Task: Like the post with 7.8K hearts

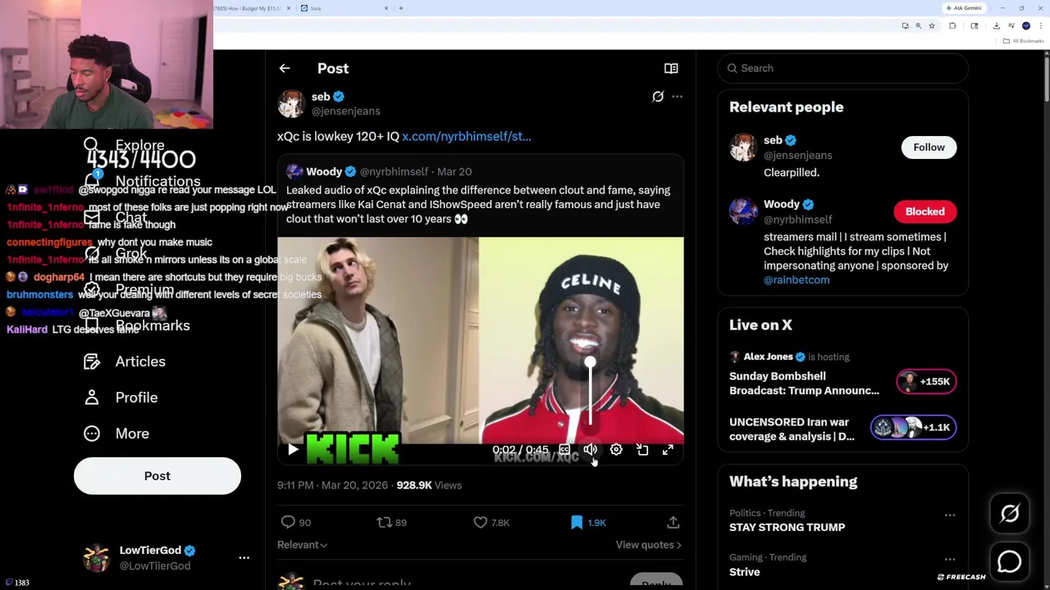Action: tap(491, 522)
